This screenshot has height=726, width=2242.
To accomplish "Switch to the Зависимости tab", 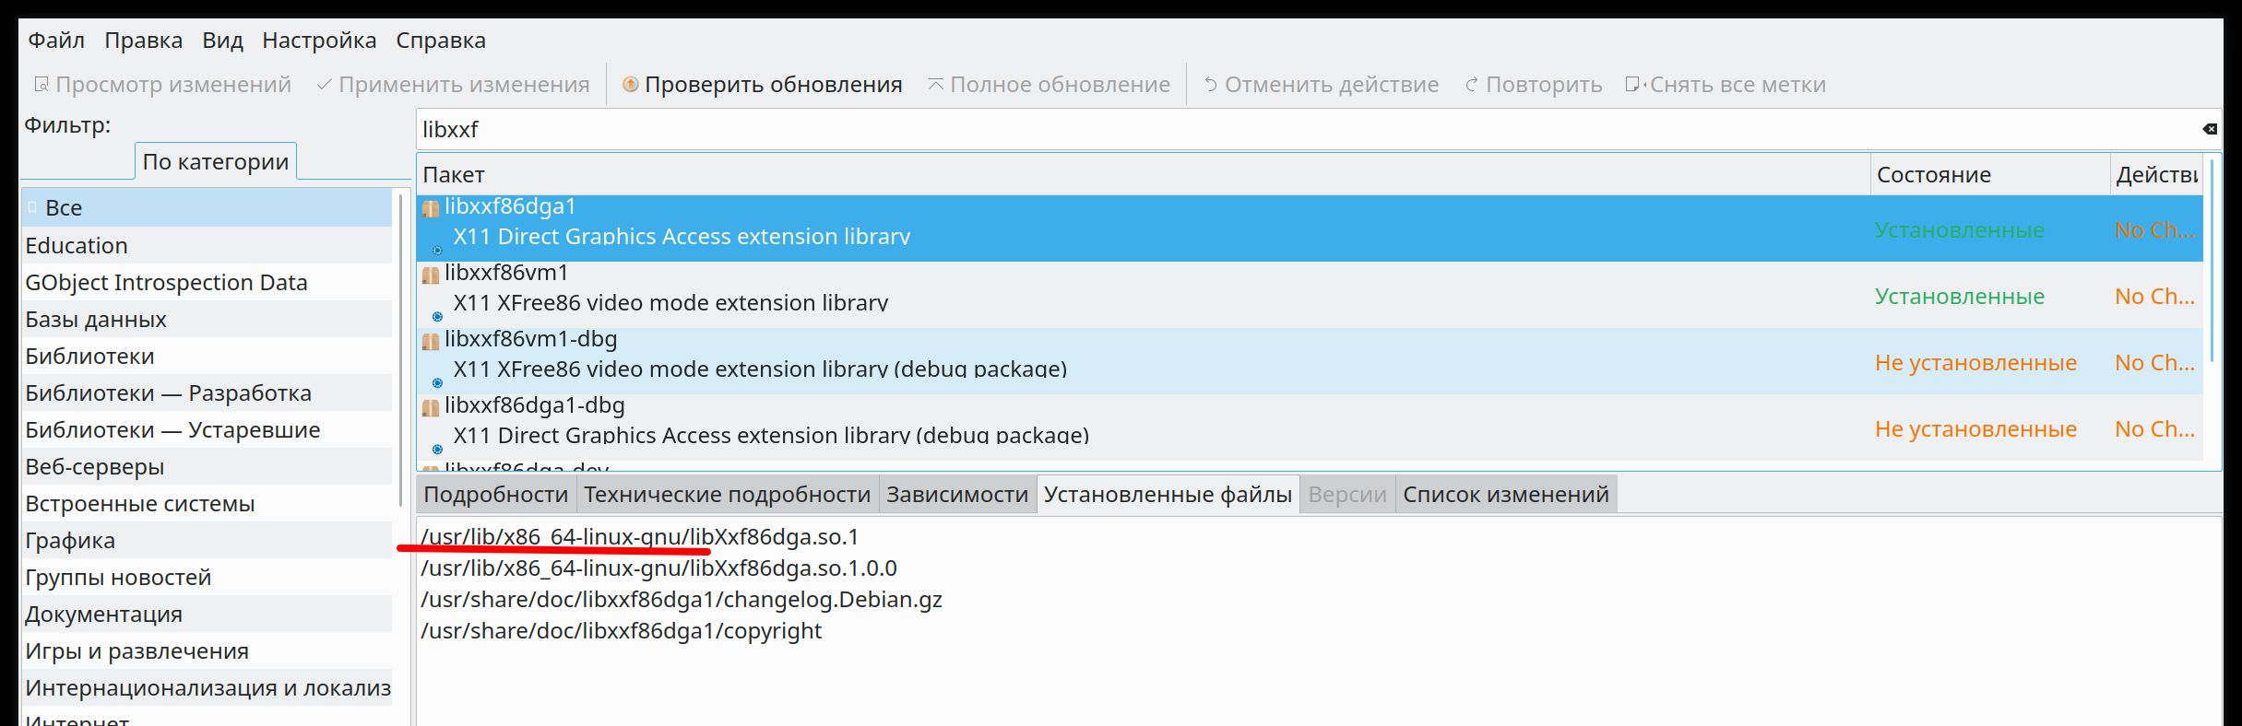I will pos(956,495).
